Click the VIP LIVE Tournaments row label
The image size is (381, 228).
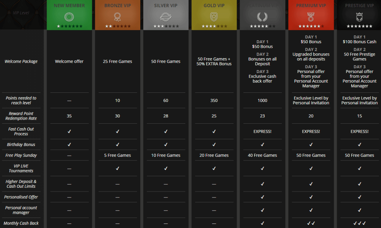pos(21,168)
